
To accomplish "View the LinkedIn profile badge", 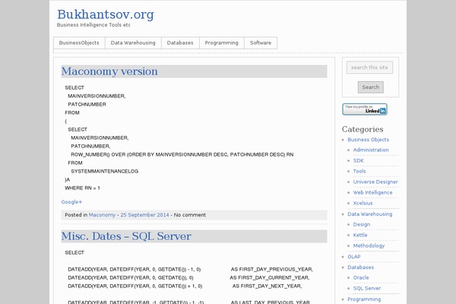I will 365,109.
